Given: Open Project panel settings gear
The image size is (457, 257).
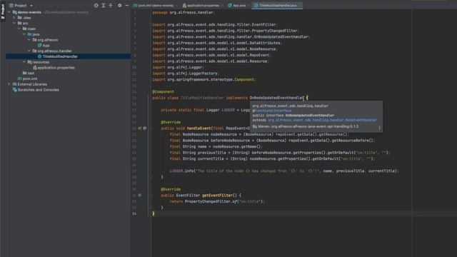Looking at the screenshot, I should coord(119,5).
